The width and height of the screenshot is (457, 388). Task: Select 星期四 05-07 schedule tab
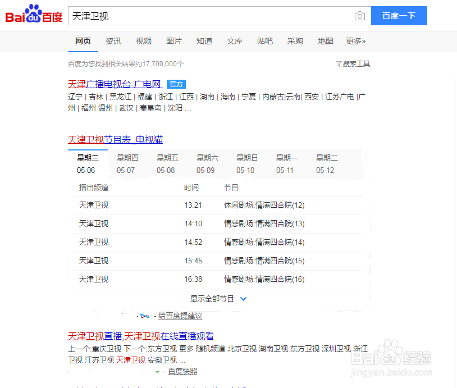(x=127, y=164)
